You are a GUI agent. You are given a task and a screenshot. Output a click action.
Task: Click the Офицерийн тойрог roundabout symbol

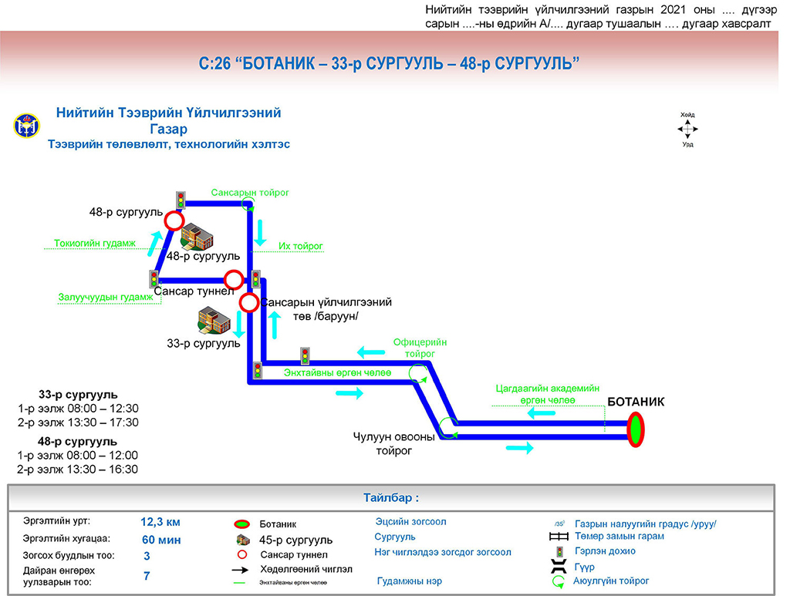tap(417, 374)
